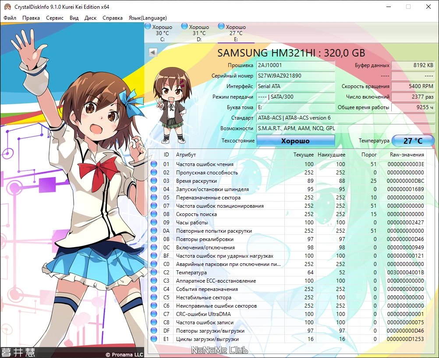Click the Стандарт field ATA8-ACS
The width and height of the screenshot is (439, 358).
(x=346, y=117)
